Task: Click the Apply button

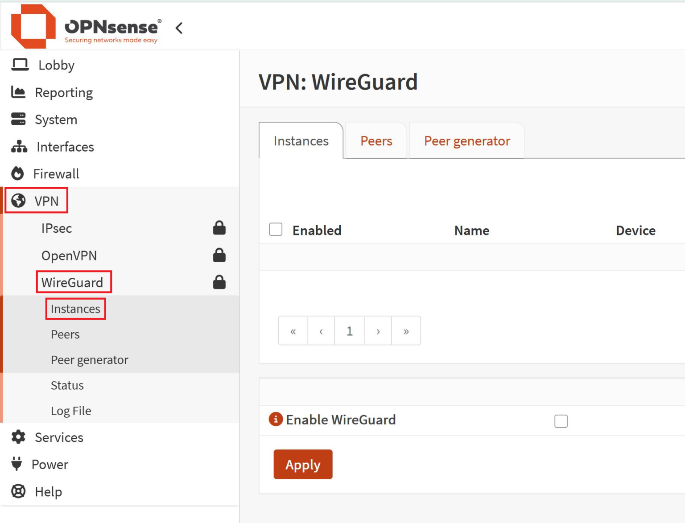Action: (303, 464)
